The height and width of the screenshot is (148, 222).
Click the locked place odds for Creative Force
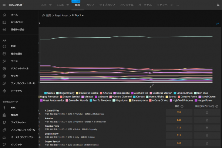tap(207, 128)
